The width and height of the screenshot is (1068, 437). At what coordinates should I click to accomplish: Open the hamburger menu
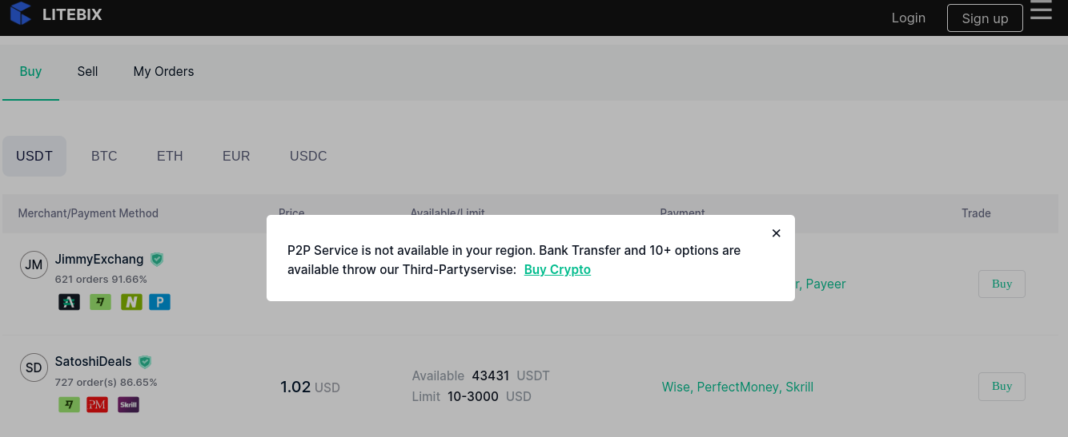(1041, 10)
